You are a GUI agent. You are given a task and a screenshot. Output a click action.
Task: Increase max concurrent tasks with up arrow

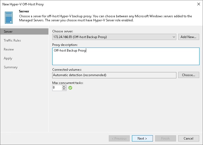point(64,86)
